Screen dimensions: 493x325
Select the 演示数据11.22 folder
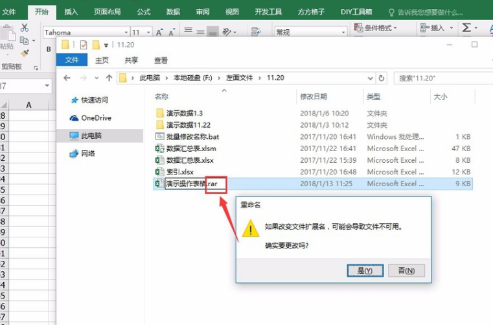[x=183, y=125]
